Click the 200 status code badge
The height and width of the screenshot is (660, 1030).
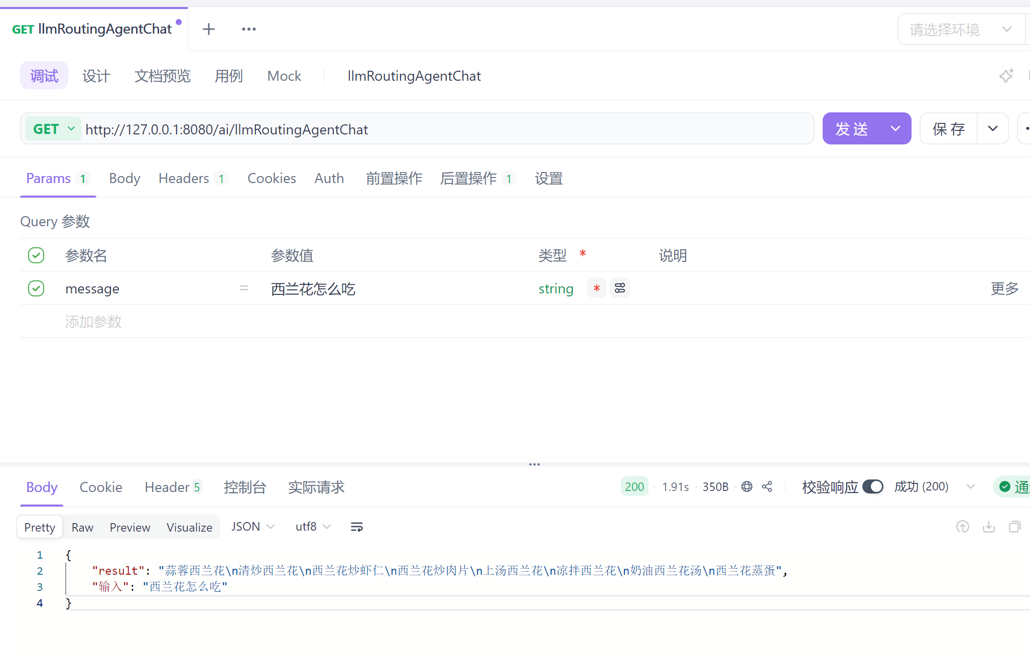pyautogui.click(x=634, y=486)
